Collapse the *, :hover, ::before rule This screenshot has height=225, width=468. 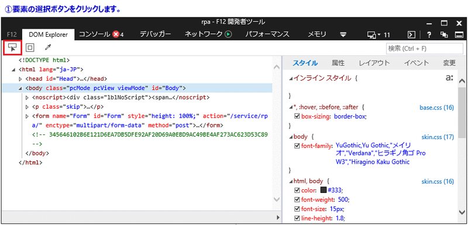pyautogui.click(x=291, y=108)
